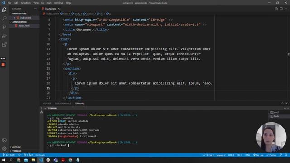The width and height of the screenshot is (290, 163).
Task: Select index.html in APRENDIENDO folder
Action: [x=24, y=26]
